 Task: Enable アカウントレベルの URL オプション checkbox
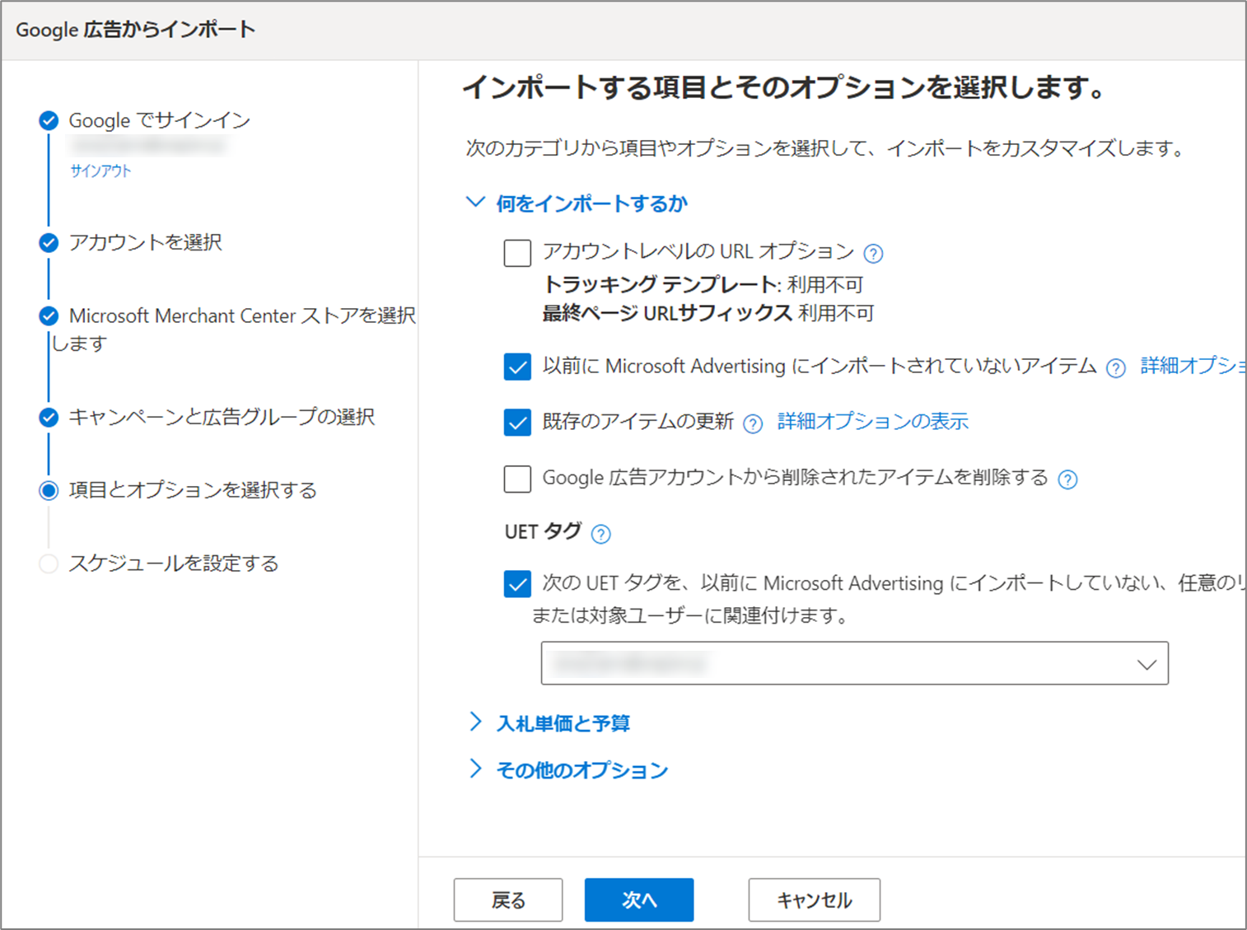click(517, 253)
